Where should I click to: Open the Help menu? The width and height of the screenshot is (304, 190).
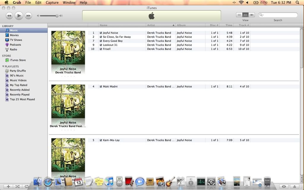click(83, 2)
